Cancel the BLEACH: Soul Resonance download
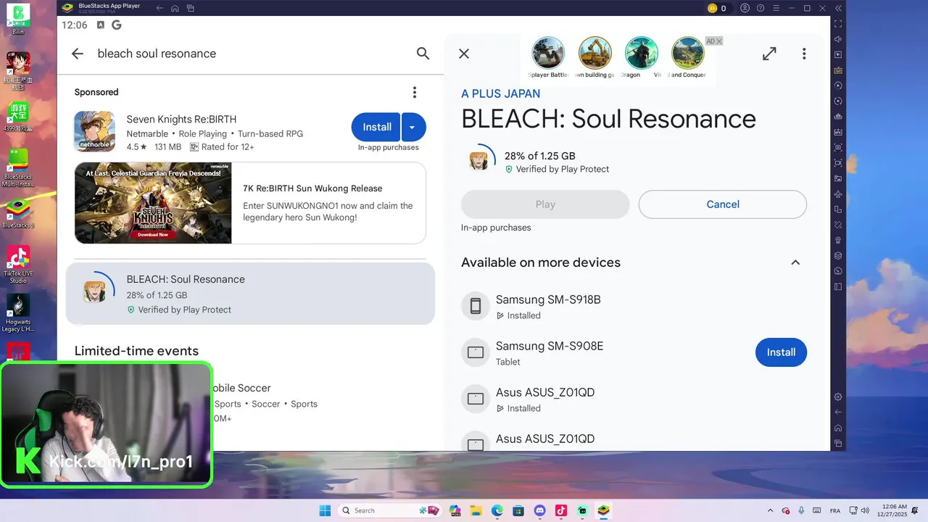Screen dimensions: 928x522 click(x=723, y=204)
